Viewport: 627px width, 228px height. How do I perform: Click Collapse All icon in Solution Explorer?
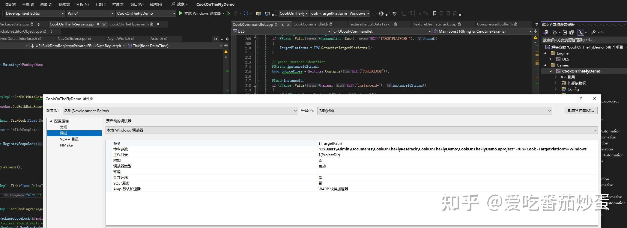565,32
